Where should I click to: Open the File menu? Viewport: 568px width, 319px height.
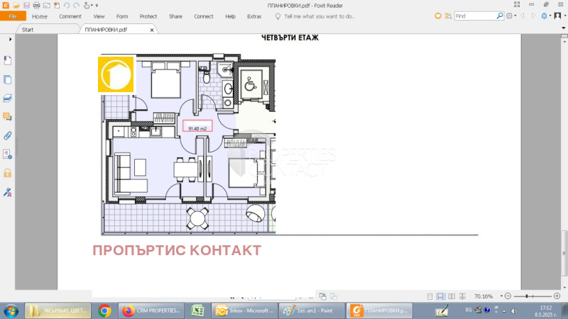[x=13, y=16]
